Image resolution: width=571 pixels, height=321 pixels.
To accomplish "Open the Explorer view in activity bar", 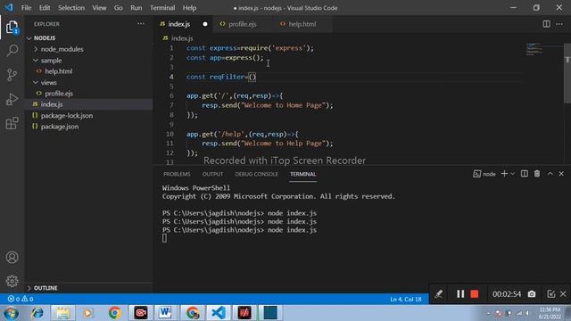I will pos(12,28).
